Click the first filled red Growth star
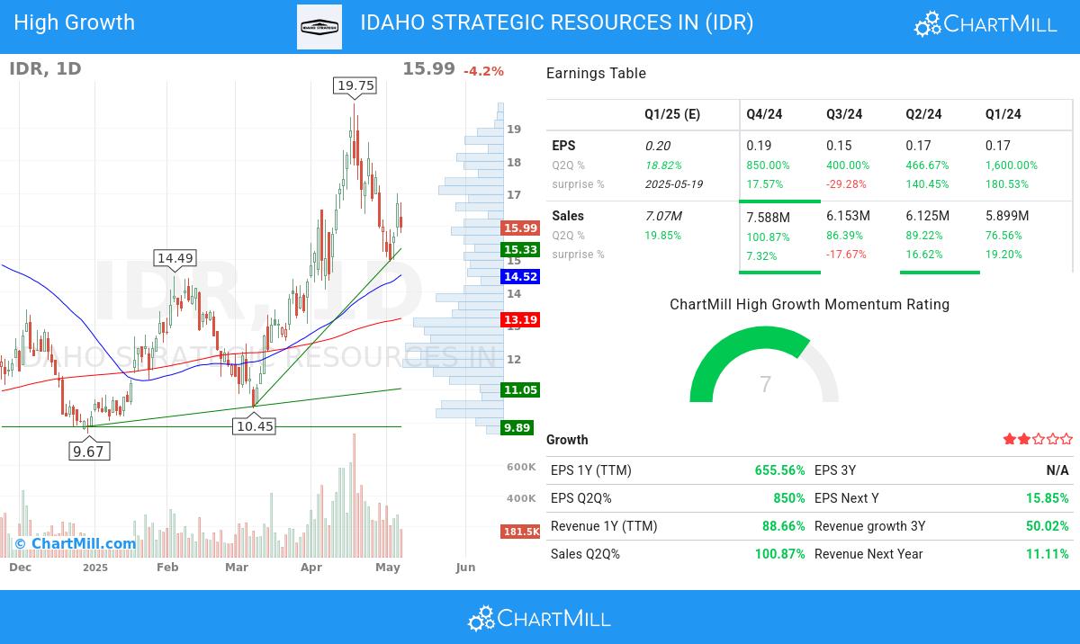The image size is (1080, 644). coord(1009,439)
